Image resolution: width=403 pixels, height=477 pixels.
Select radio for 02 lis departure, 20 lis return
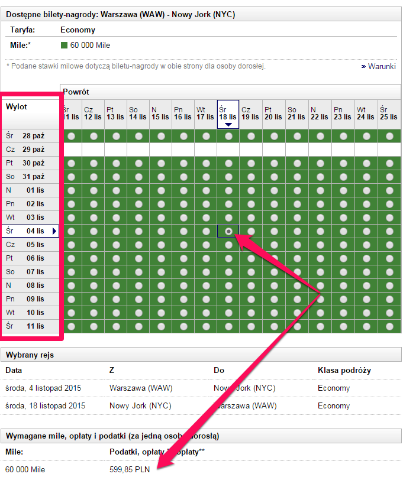[274, 204]
